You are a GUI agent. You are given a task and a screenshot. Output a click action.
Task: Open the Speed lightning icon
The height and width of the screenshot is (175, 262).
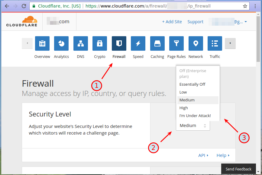[138, 43]
